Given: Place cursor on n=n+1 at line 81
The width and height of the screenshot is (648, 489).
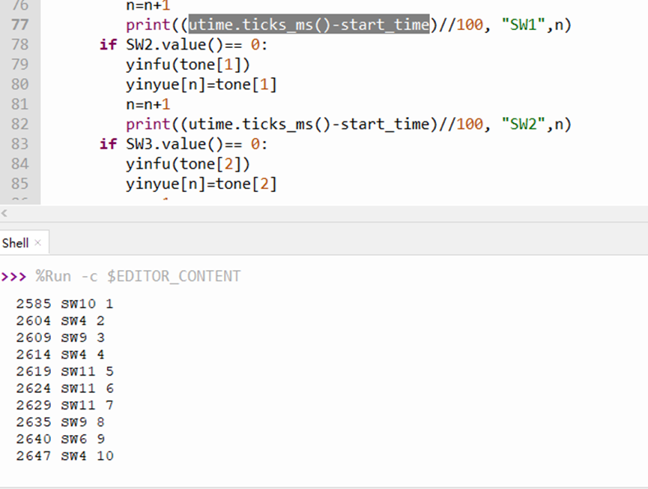Looking at the screenshot, I should [148, 104].
